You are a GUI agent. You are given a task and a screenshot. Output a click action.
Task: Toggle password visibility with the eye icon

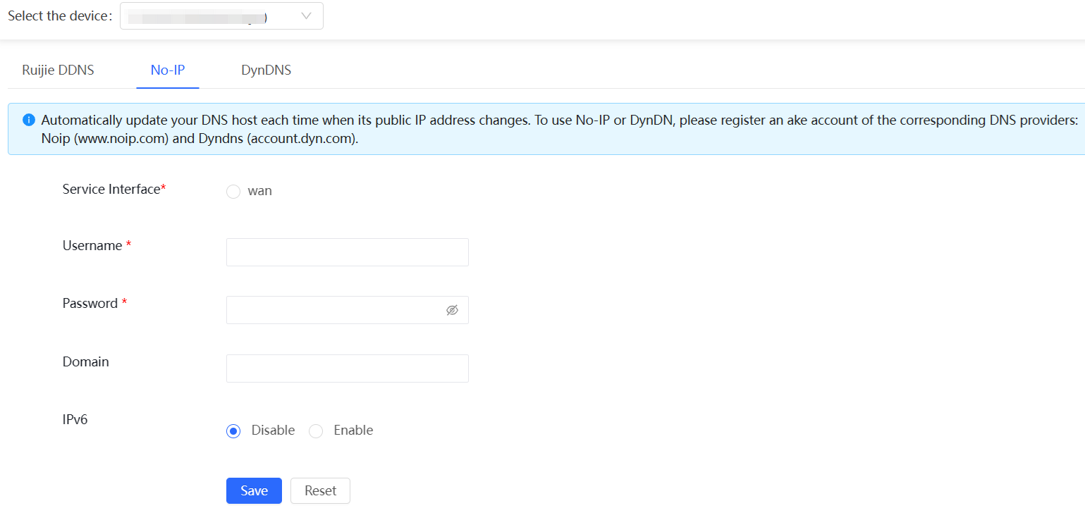pyautogui.click(x=452, y=310)
